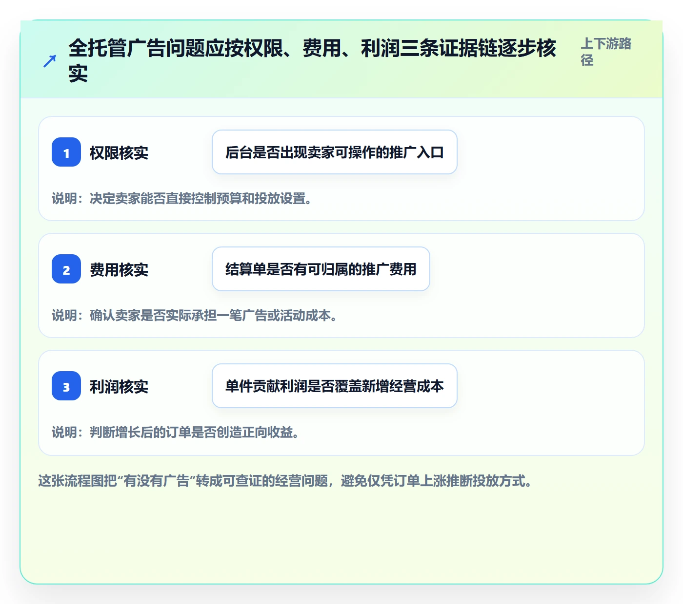The width and height of the screenshot is (683, 604).
Task: Click the note 判断增长后的订单是否创造正向收益
Action: click(x=176, y=432)
